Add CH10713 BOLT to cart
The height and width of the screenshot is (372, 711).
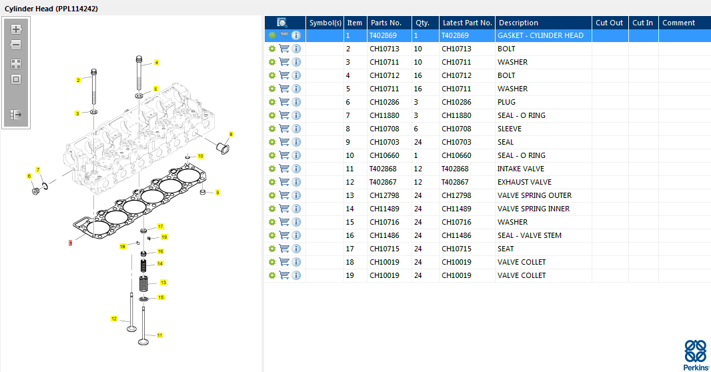(284, 49)
